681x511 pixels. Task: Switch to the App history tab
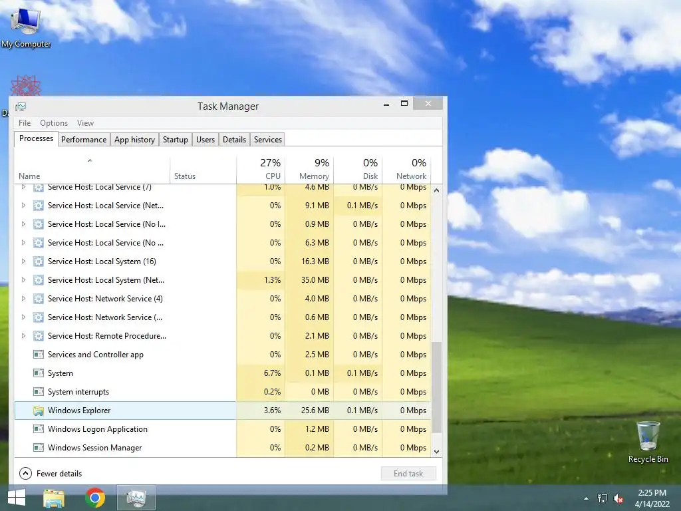134,140
